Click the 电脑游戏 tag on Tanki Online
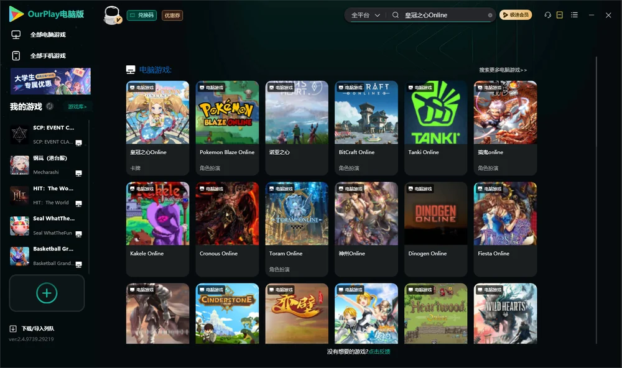The height and width of the screenshot is (368, 622). [x=420, y=87]
